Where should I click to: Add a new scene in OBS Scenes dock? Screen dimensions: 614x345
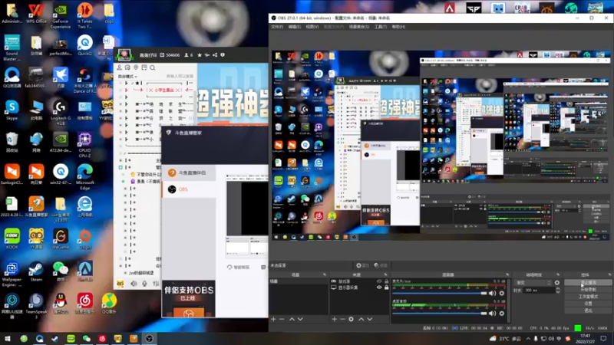pyautogui.click(x=273, y=319)
